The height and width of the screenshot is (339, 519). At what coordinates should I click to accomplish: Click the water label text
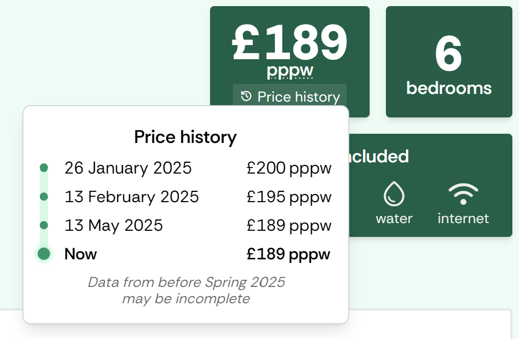394,219
